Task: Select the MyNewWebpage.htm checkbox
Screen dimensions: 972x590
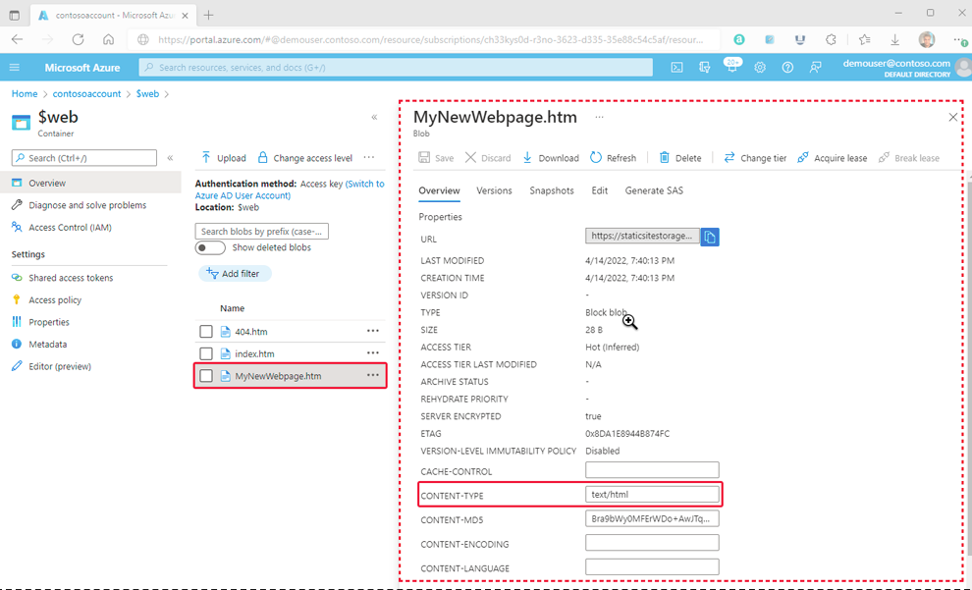Action: (206, 376)
